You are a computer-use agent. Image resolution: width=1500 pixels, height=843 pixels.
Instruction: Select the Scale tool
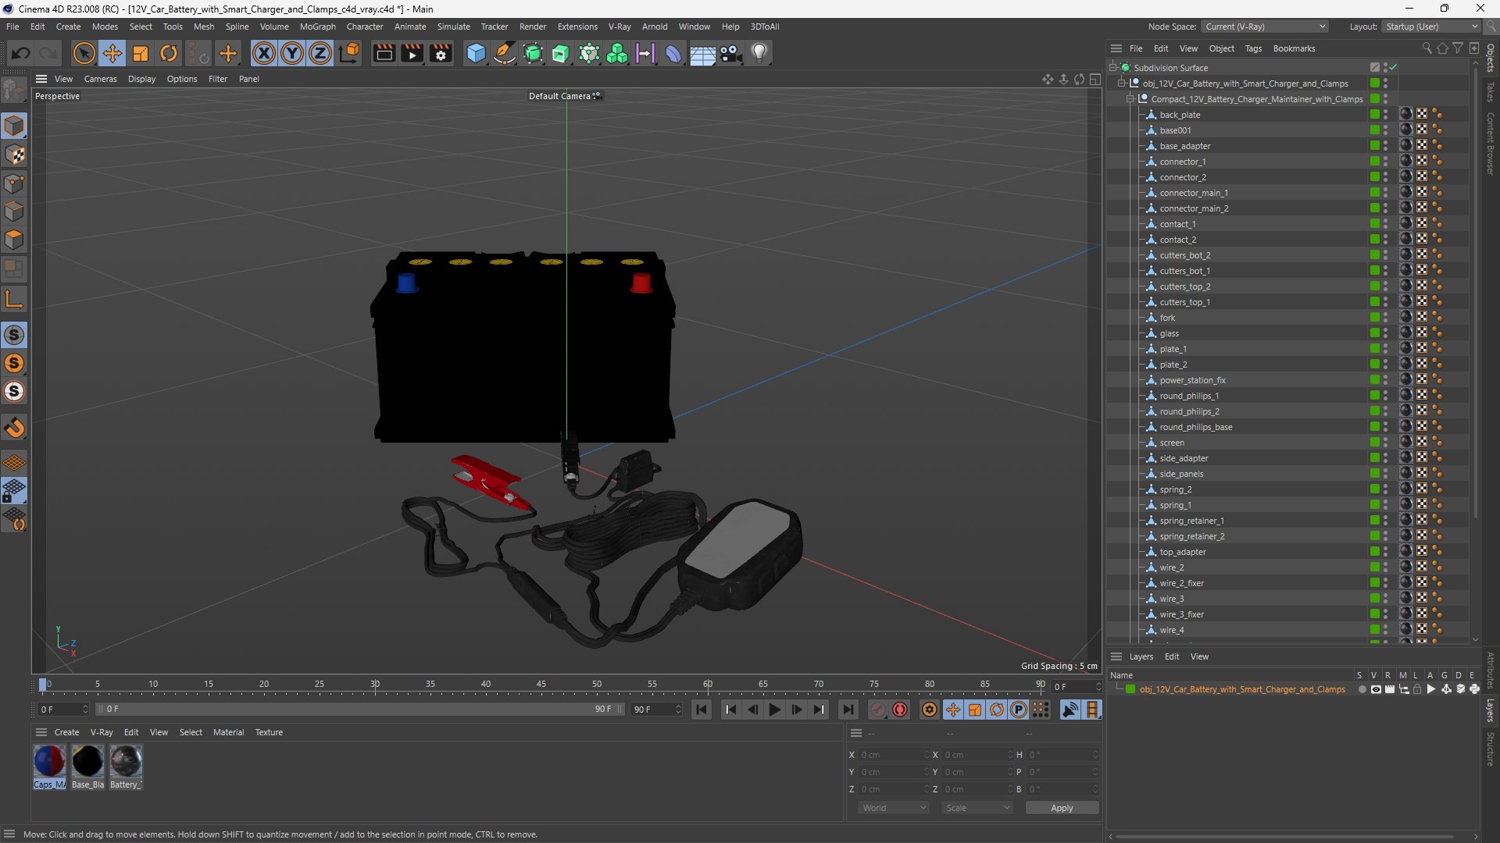point(141,53)
